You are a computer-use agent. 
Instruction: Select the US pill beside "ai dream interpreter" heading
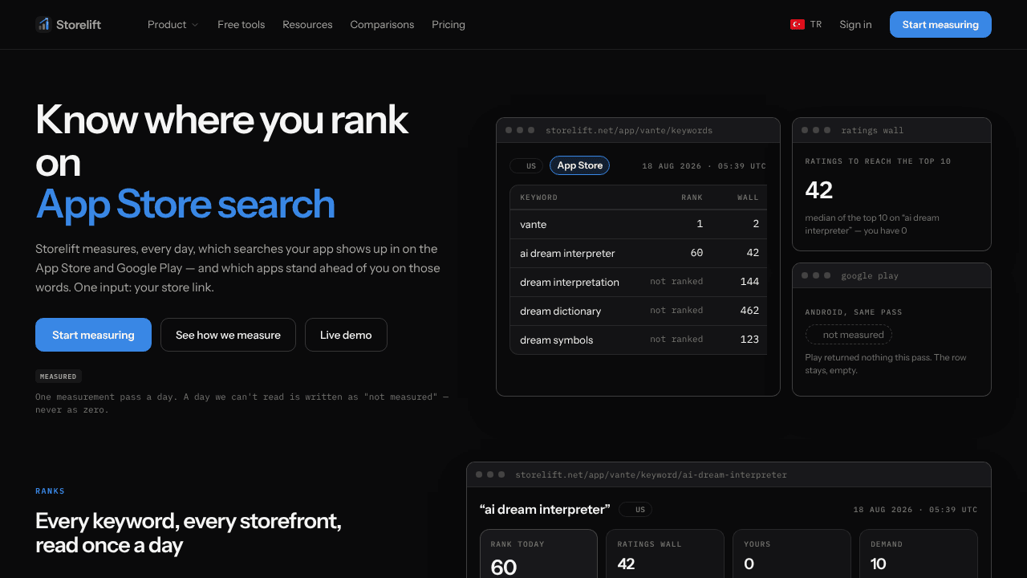pos(635,510)
